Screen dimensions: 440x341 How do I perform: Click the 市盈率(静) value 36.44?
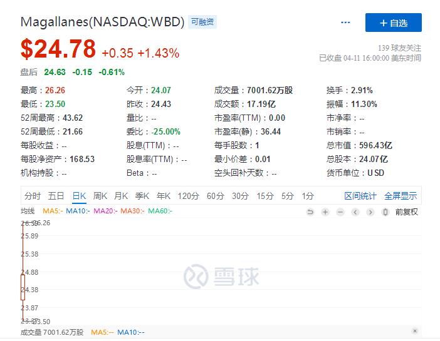tap(271, 131)
